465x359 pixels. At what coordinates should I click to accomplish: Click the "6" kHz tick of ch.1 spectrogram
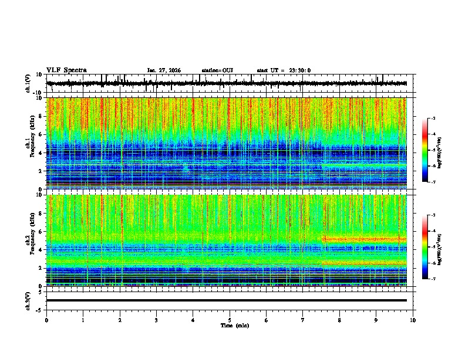click(41, 135)
